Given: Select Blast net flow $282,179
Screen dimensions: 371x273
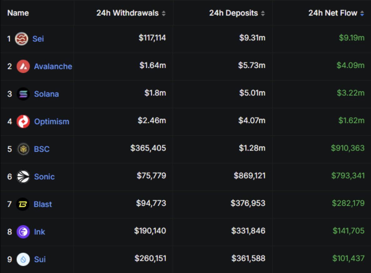Looking at the screenshot, I should coord(348,203).
